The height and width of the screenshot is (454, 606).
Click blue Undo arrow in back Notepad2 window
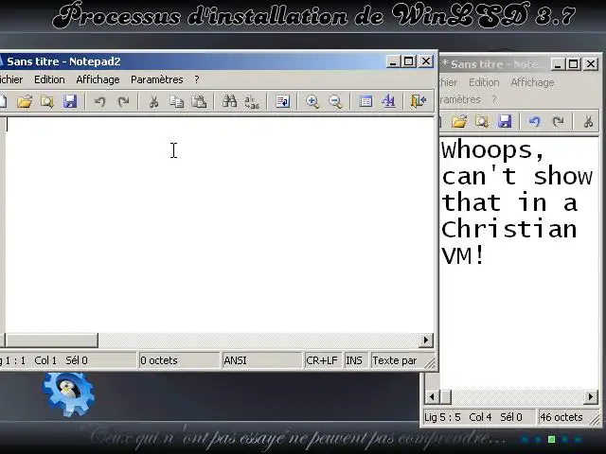pos(534,122)
